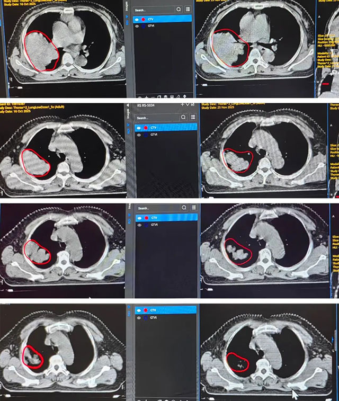Open the list view icon in the topmost ROI panel
This screenshot has height=401, width=339.
(x=188, y=10)
